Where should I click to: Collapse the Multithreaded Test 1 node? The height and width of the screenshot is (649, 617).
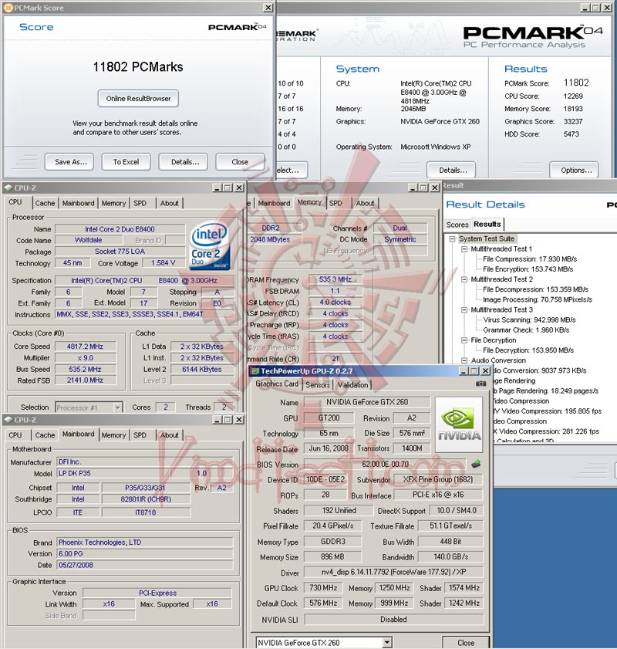[x=464, y=248]
